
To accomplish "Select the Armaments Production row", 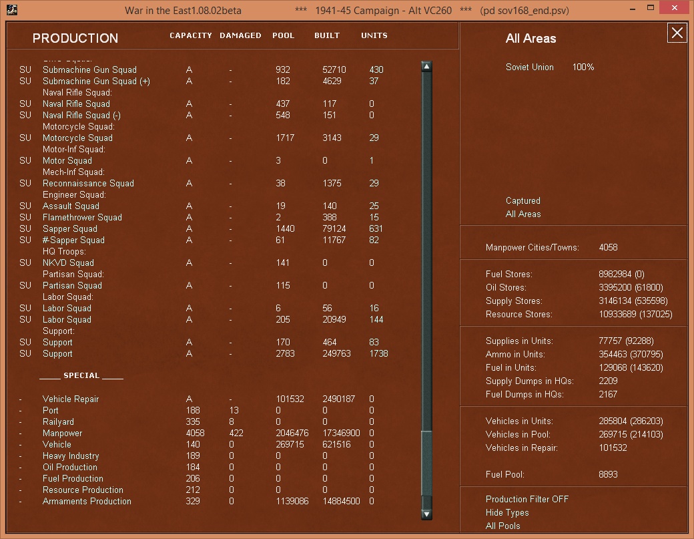I will 87,501.
